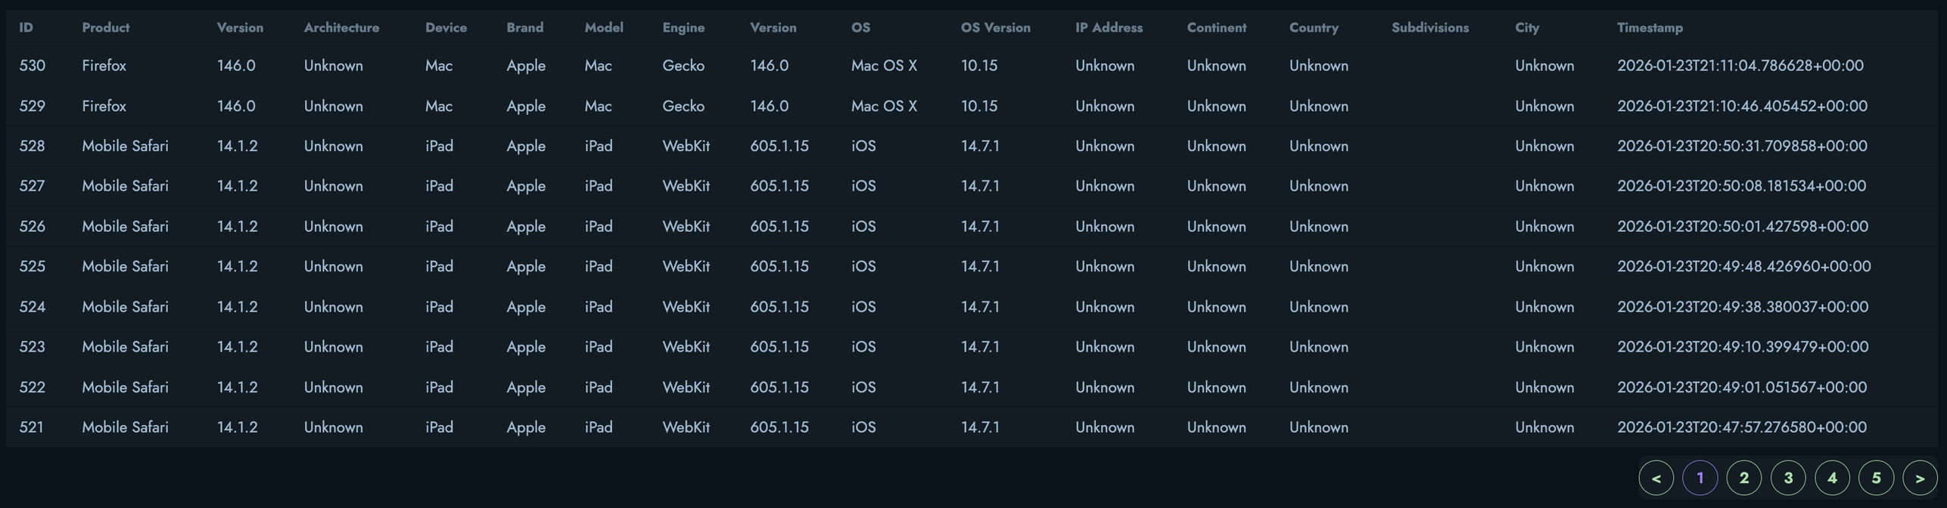Click the Product column header

click(x=105, y=28)
